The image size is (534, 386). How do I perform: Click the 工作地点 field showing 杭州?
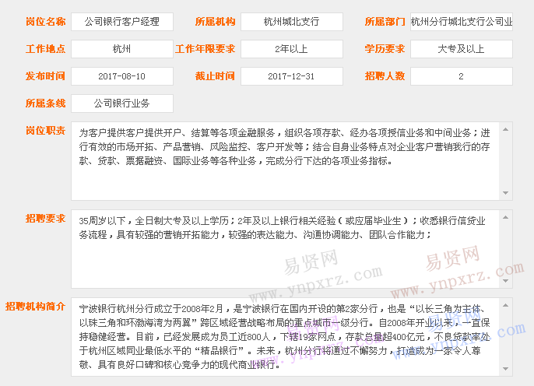click(121, 49)
